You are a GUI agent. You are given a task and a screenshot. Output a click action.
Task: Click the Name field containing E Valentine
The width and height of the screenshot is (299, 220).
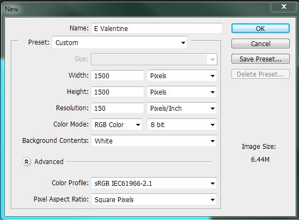pos(157,28)
